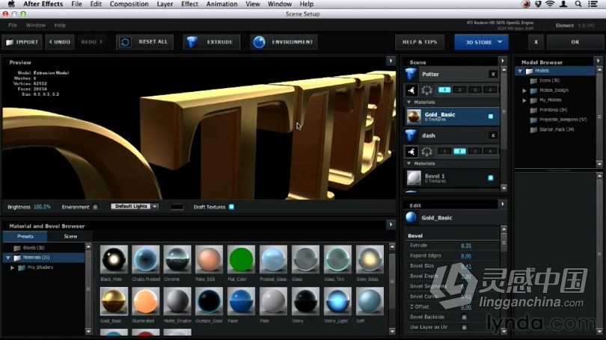The width and height of the screenshot is (606, 340).
Task: Switch to the Scene tab in material browser
Action: (70, 236)
